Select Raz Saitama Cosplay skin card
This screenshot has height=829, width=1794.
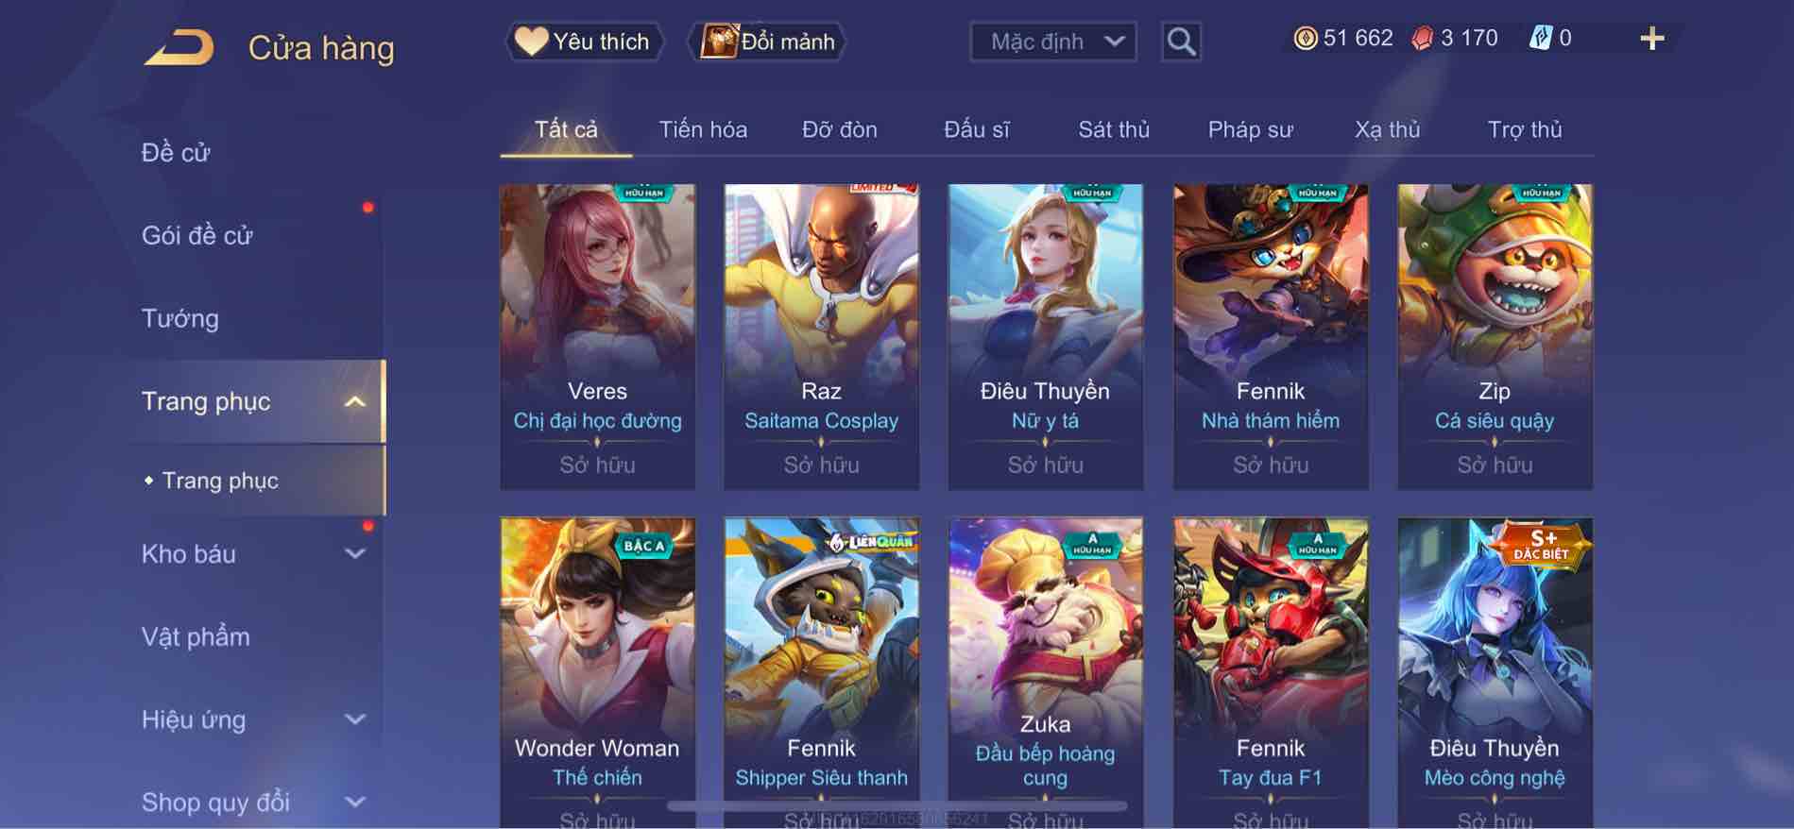[821, 337]
